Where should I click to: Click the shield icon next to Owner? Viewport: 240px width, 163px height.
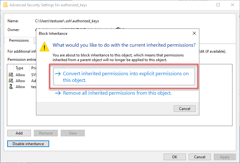[x=118, y=29]
